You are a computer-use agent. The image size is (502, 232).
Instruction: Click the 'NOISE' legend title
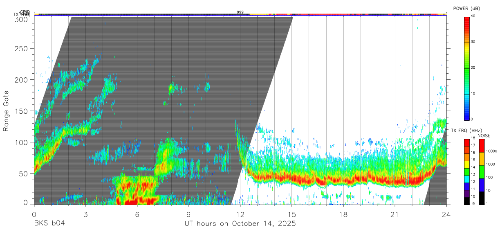coord(484,135)
